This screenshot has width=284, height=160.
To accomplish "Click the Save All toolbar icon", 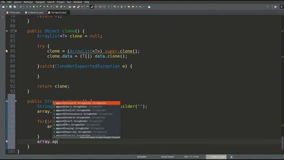I will pyautogui.click(x=15, y=7).
